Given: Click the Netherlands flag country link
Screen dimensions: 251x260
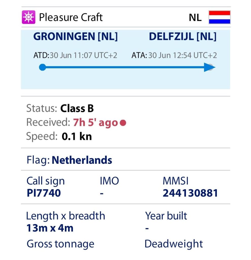Looking at the screenshot, I should 82,160.
